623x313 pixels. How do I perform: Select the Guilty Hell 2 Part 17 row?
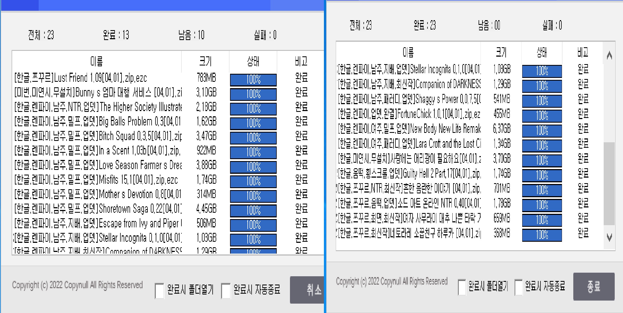pyautogui.click(x=409, y=174)
